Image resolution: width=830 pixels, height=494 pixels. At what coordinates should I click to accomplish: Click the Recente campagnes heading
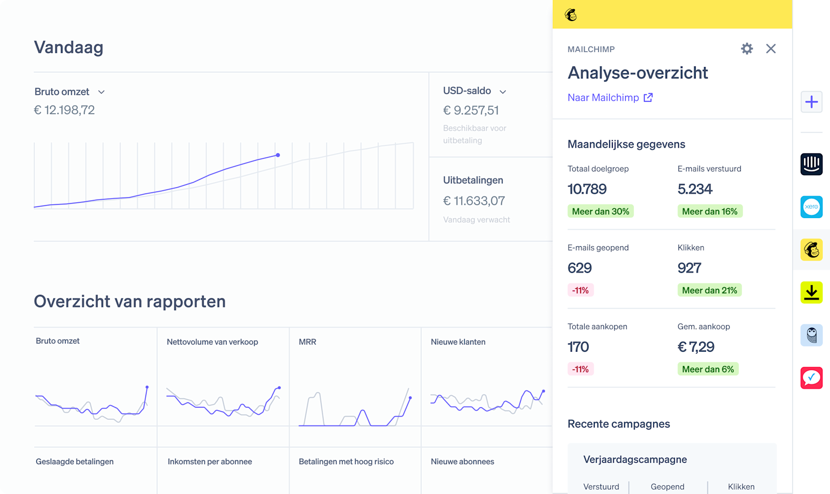click(x=618, y=424)
